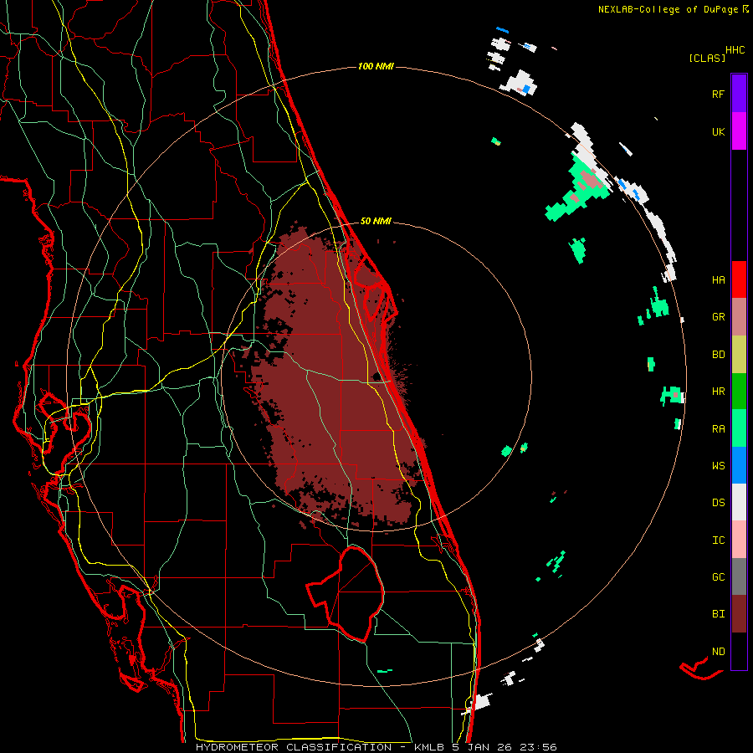Click the 5 JAN 26 date text
The height and width of the screenshot is (753, 753).
(x=481, y=747)
